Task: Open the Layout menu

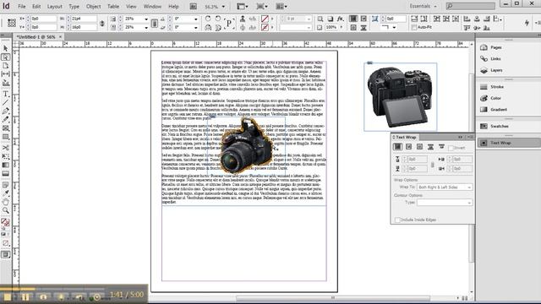Action: [x=54, y=7]
